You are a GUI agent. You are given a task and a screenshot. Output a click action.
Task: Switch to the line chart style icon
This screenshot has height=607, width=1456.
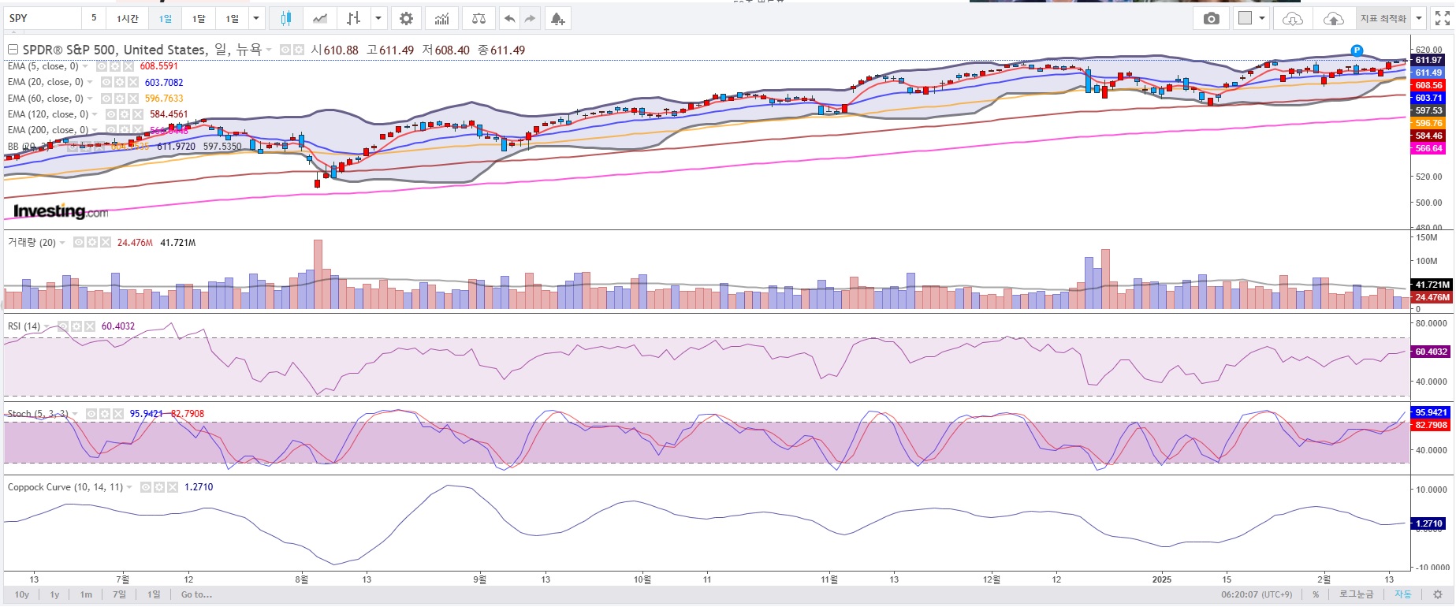click(319, 18)
